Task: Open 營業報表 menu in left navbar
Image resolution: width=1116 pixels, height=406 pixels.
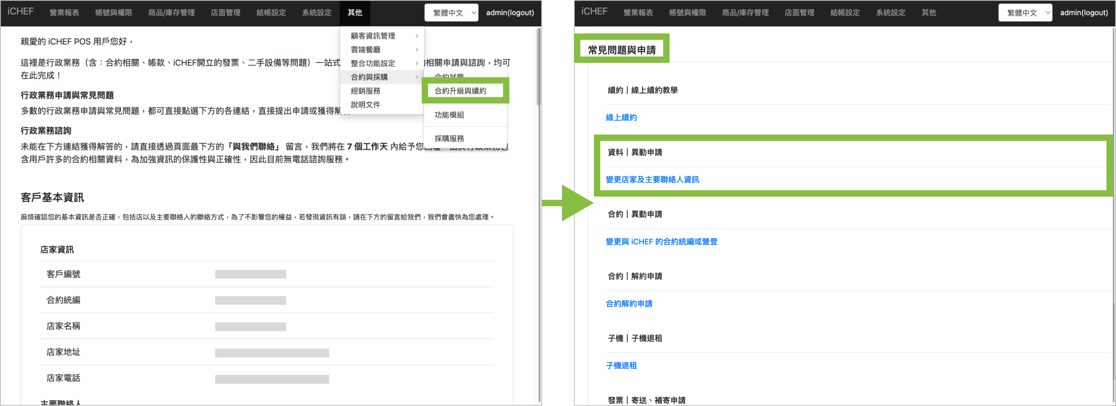Action: coord(64,13)
